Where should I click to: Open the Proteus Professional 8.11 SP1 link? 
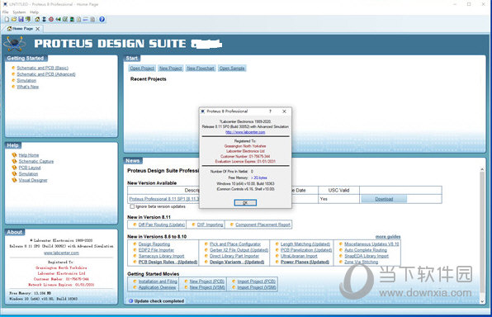(x=163, y=199)
